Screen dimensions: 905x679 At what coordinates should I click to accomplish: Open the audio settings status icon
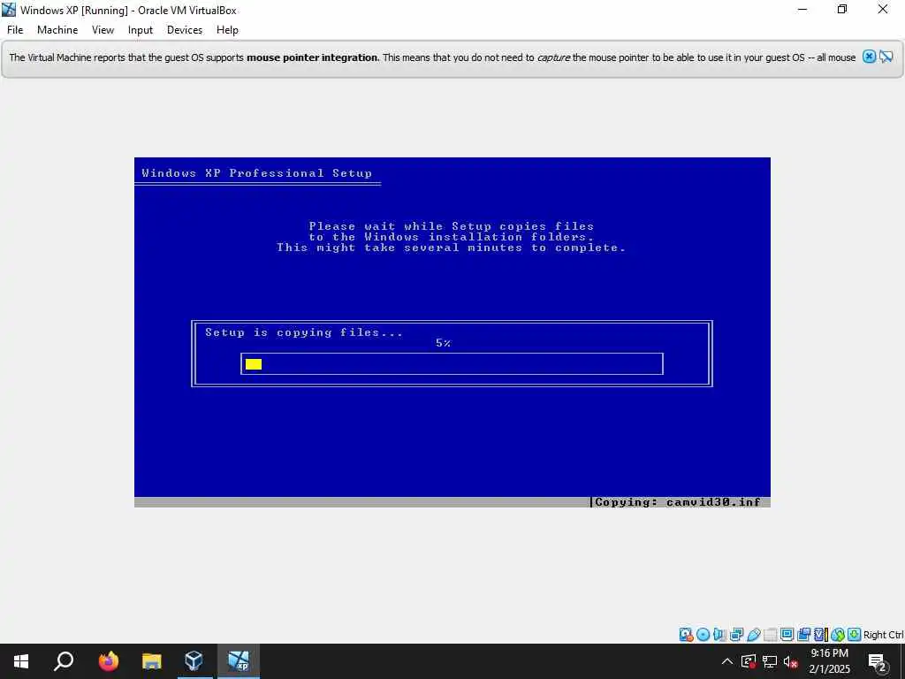point(719,635)
